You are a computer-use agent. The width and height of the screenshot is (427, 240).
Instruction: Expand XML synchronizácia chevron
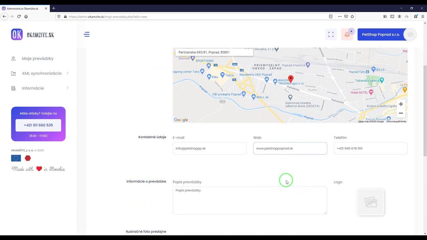[67, 73]
